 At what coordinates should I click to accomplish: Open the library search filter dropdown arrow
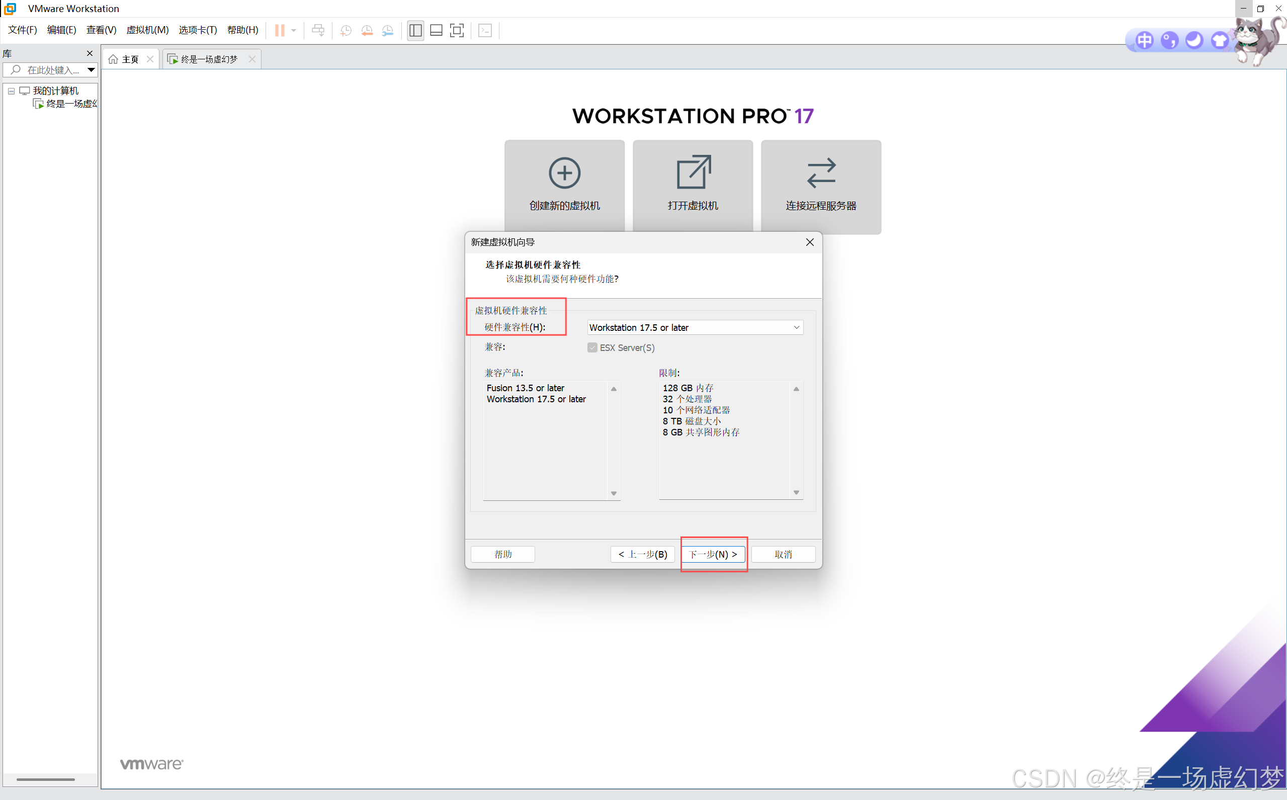(x=91, y=70)
